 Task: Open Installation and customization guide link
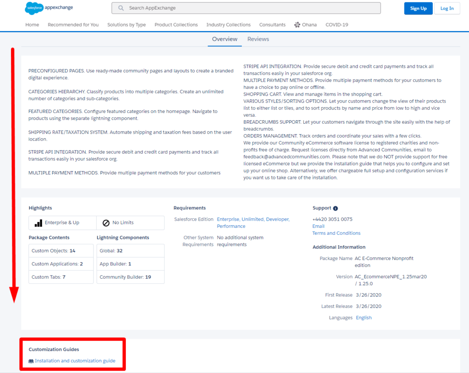tap(75, 361)
